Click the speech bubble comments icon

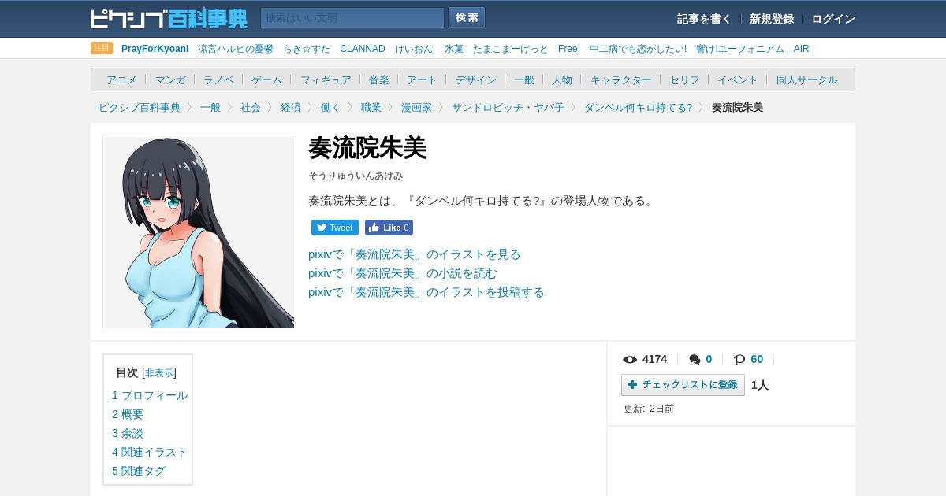[x=695, y=360]
